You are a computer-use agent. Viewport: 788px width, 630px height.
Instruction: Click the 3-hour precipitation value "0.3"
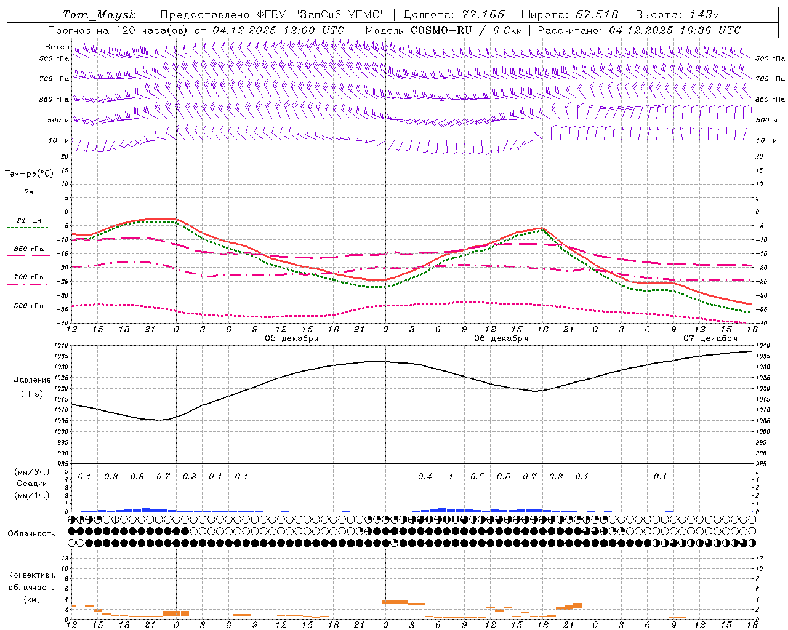pyautogui.click(x=111, y=477)
